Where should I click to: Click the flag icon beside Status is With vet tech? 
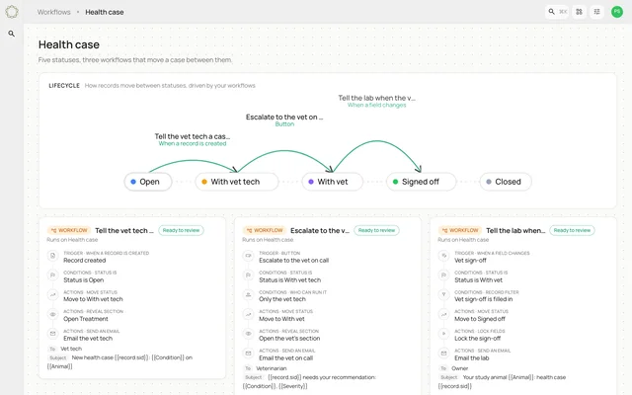[248, 276]
